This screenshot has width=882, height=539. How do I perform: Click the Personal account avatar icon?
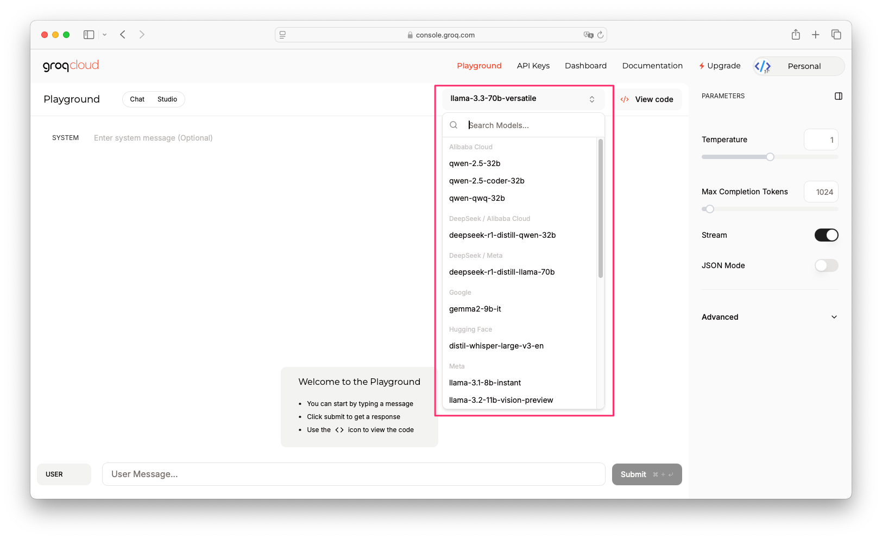tap(763, 66)
